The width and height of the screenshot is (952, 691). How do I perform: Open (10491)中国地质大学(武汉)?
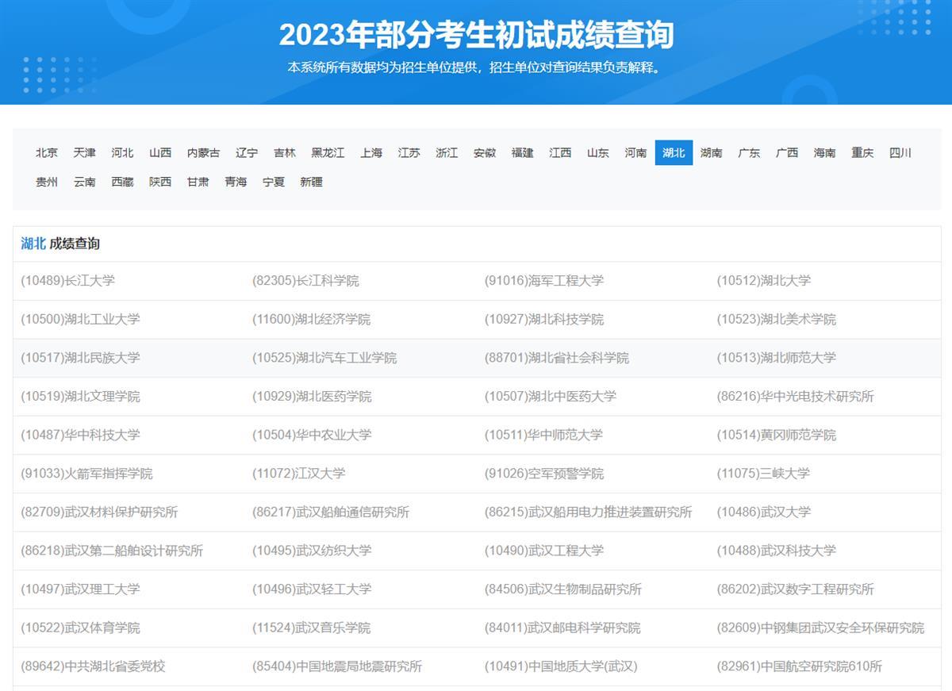561,666
